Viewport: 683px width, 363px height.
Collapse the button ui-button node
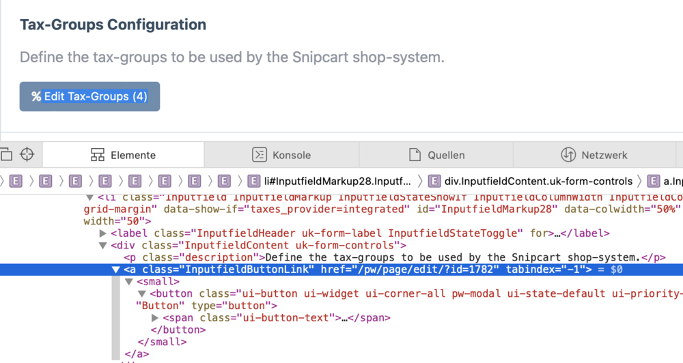pyautogui.click(x=140, y=294)
